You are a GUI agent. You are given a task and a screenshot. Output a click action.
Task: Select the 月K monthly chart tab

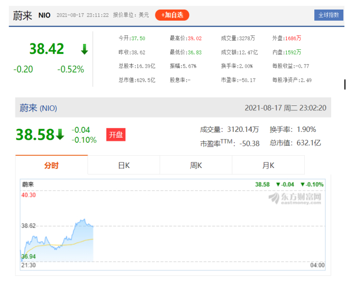(x=268, y=165)
